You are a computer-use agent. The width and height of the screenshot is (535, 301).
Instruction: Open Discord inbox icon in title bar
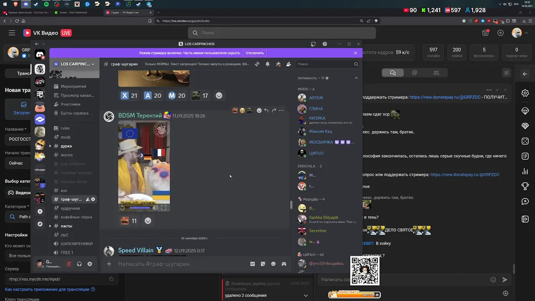coord(313,44)
